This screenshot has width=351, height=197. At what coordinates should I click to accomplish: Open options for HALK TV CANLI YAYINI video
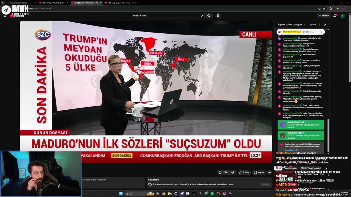pyautogui.click(x=328, y=175)
